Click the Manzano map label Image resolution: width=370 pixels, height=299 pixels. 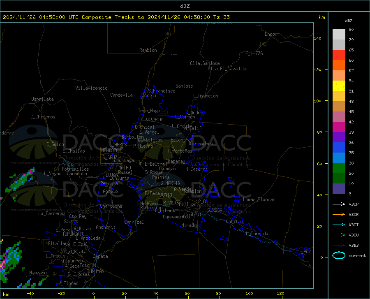coord(38,273)
